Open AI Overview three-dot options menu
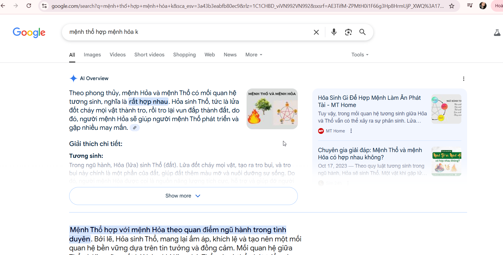The image size is (503, 255). pyautogui.click(x=464, y=79)
